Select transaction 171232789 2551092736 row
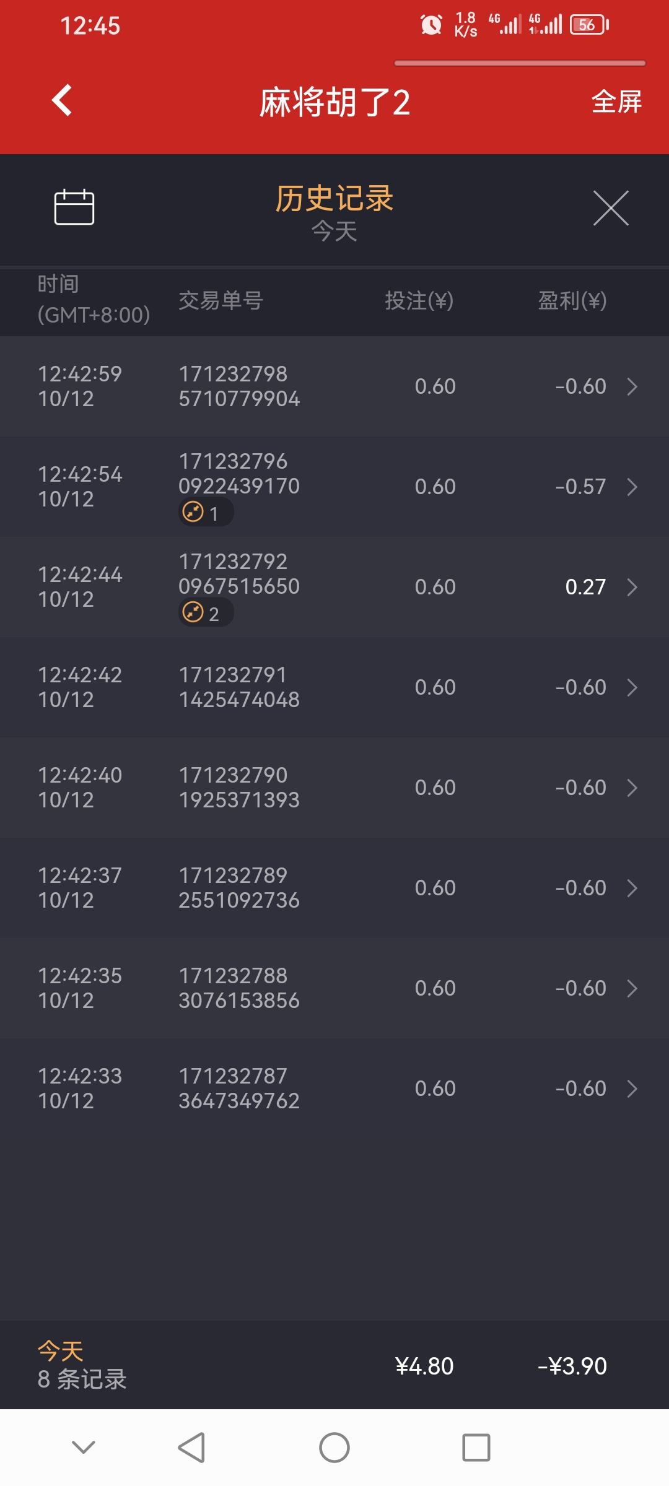Viewport: 669px width, 1486px height. (334, 888)
